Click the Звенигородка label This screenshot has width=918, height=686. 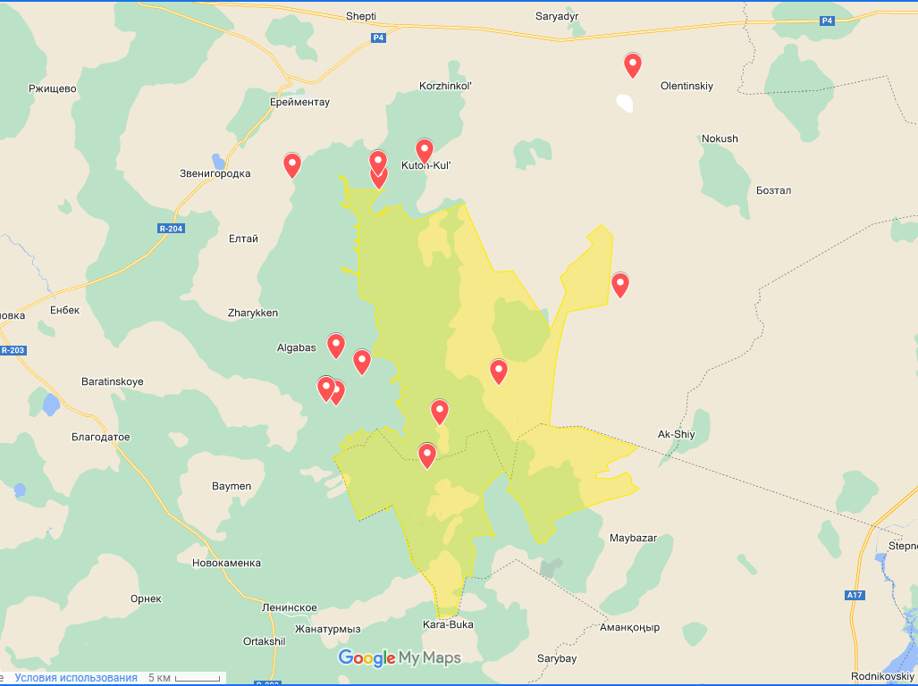(215, 173)
